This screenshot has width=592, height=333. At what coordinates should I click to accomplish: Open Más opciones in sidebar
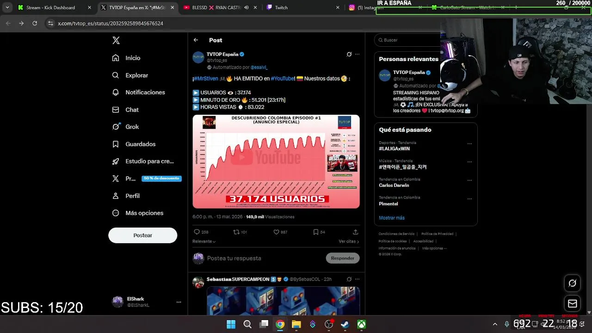(x=137, y=213)
